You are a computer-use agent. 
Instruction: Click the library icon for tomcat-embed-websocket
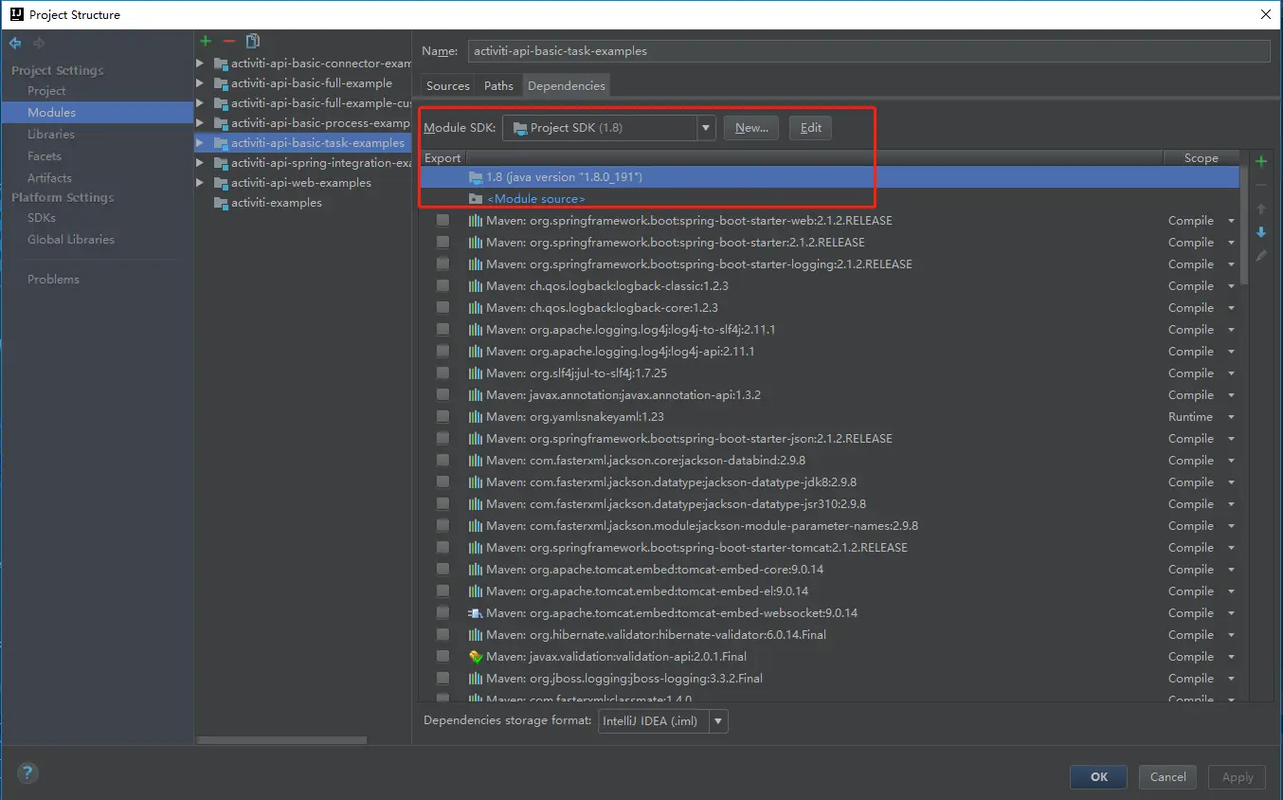(476, 613)
